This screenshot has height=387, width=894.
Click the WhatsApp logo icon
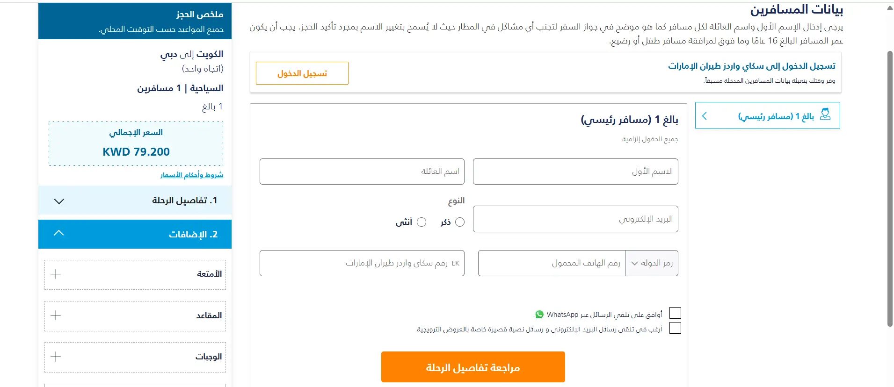click(539, 315)
